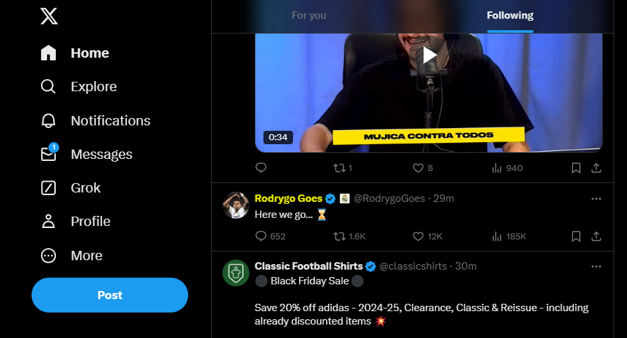This screenshot has width=627, height=338.
Task: Open Messages with unread badge
Action: pyautogui.click(x=86, y=154)
